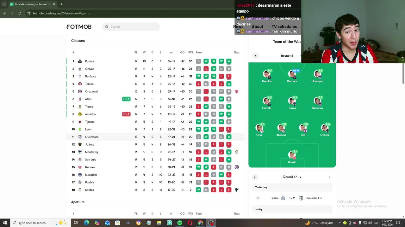The height and width of the screenshot is (227, 405).
Task: Click Santos' next opponent icon
Action: [236, 190]
